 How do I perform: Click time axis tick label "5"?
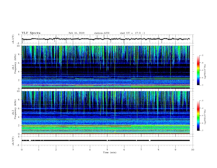[107, 150]
